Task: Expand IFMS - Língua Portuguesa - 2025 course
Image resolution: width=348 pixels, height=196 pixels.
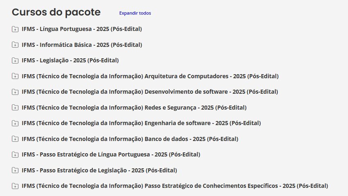Action: point(82,29)
